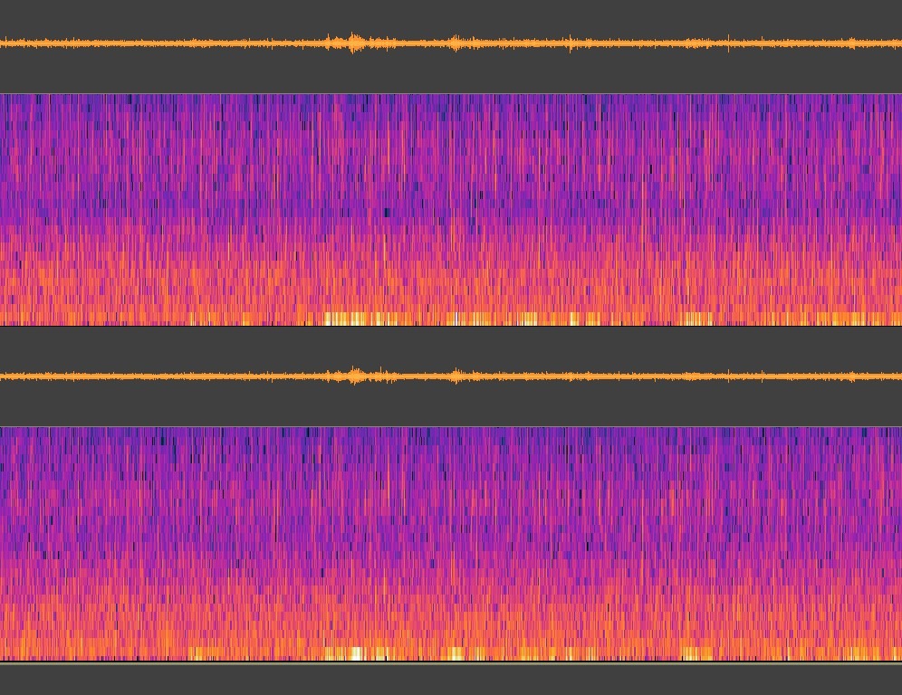Click the gray area between bottom waveform and spectrogram
902x695 pixels.
451,407
